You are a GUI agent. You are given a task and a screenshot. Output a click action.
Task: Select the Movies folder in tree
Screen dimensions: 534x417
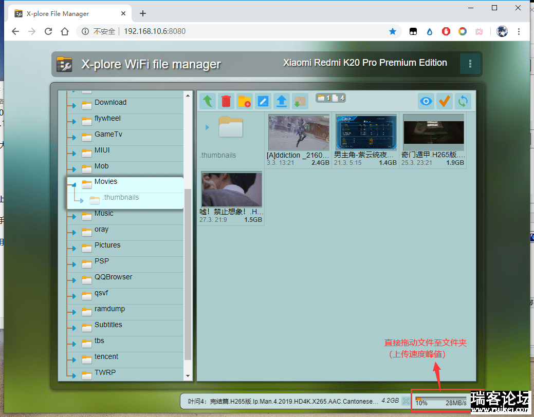coord(125,185)
